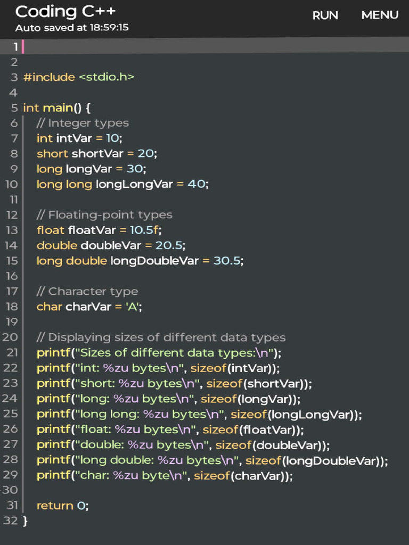The width and height of the screenshot is (409, 545).
Task: Click the auto saved timestamp text
Action: [x=72, y=28]
